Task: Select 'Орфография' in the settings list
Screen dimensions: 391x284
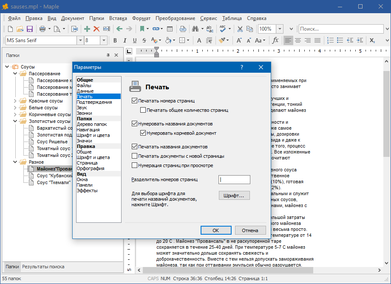Action: click(x=91, y=168)
